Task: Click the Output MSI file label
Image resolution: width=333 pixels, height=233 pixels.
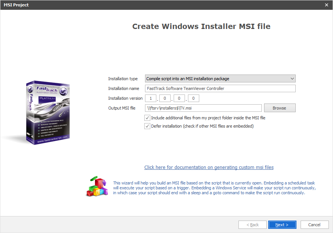Action: pyautogui.click(x=122, y=108)
